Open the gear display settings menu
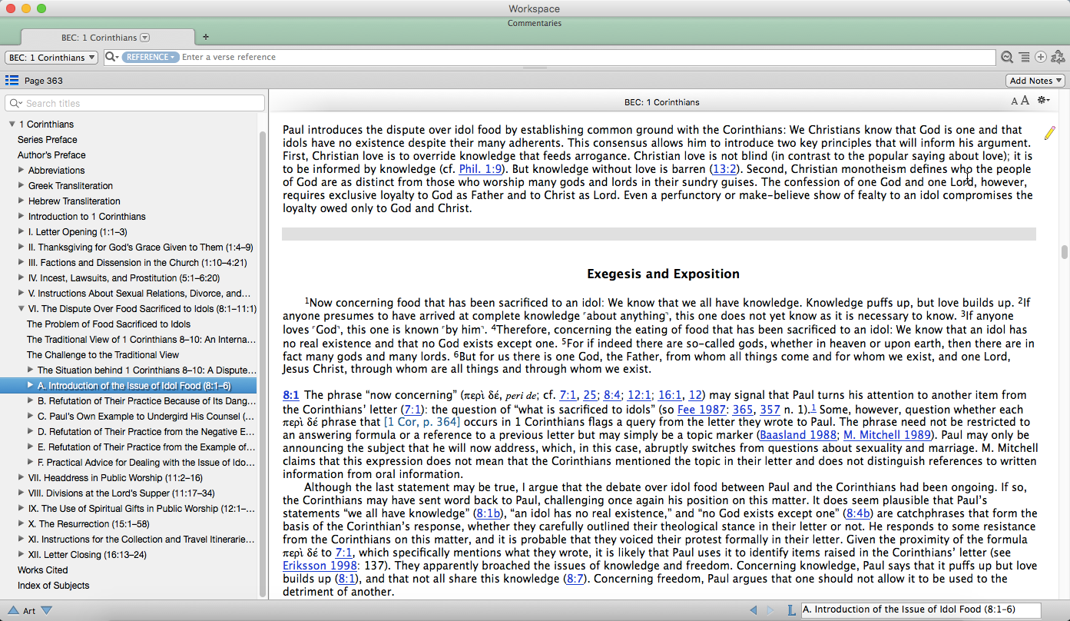The image size is (1070, 621). (x=1043, y=101)
